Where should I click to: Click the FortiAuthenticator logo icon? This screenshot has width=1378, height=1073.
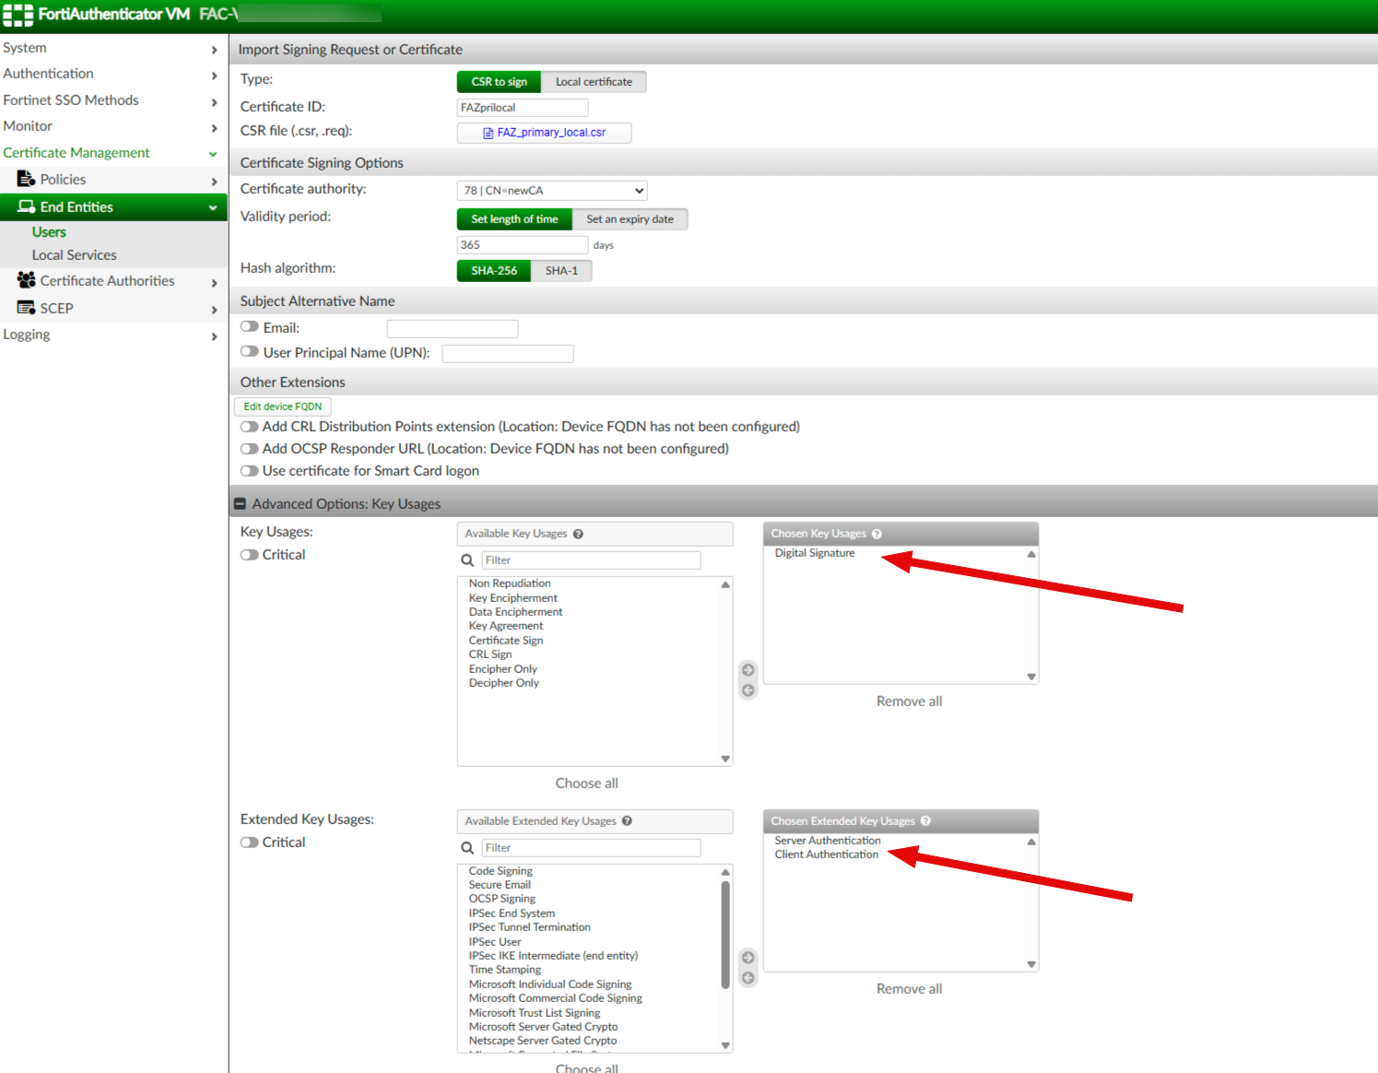tap(18, 15)
